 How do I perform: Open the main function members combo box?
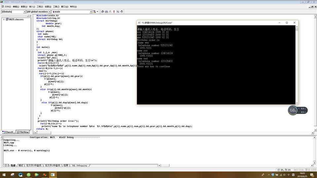(72, 12)
